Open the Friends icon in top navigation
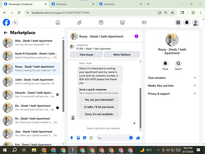205x154 pixels. click(80, 23)
